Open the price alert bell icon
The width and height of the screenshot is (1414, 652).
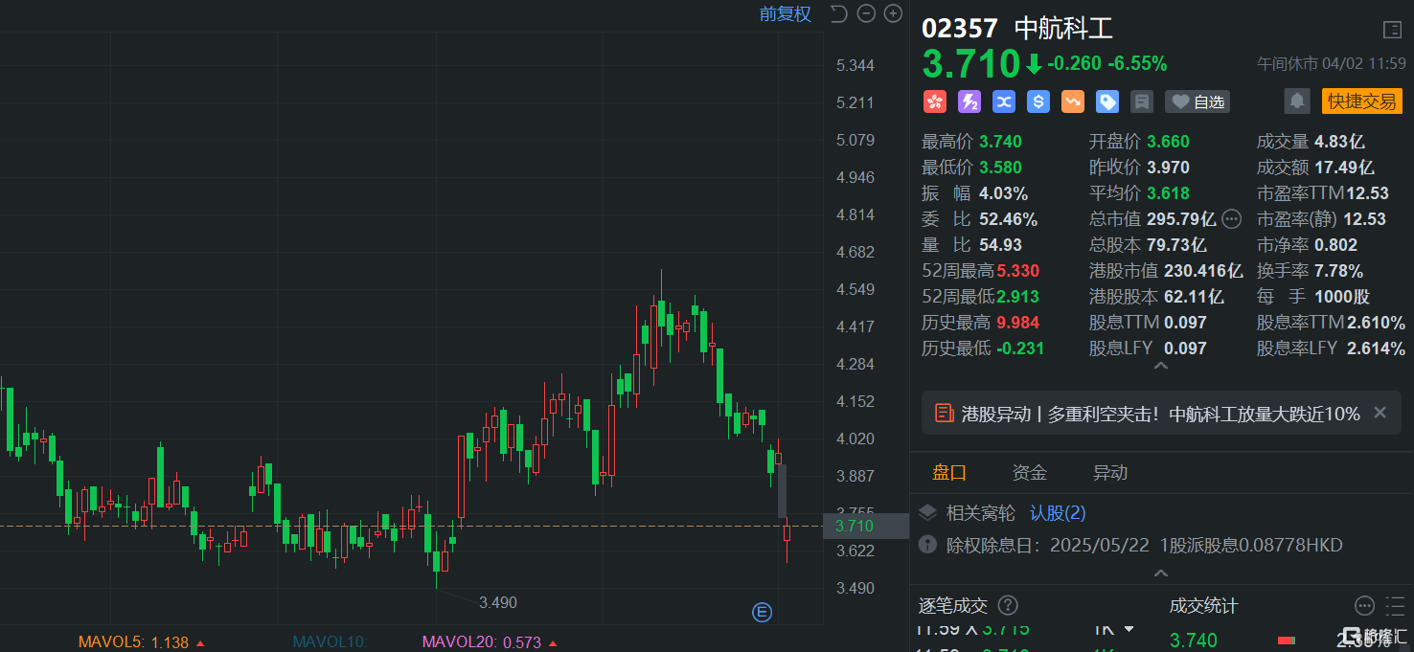tap(1297, 101)
